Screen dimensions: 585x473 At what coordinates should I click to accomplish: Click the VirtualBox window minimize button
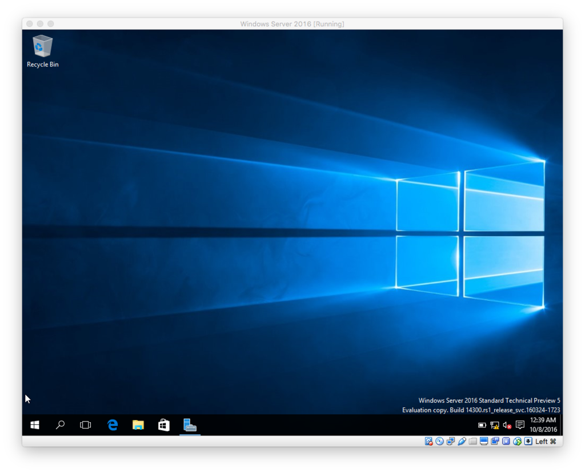click(40, 23)
